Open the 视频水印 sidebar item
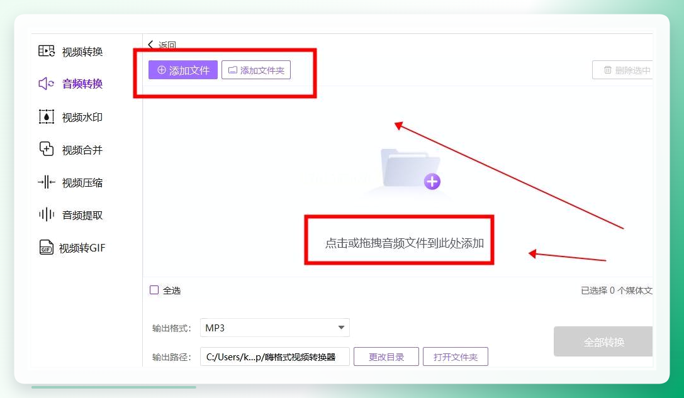Screen dimensions: 684x398 (x=70, y=117)
